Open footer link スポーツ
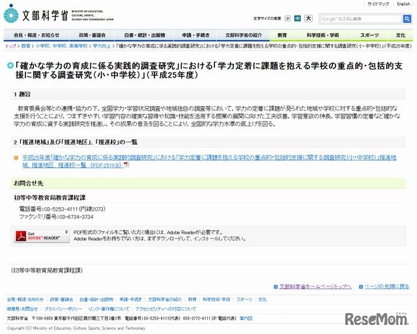Image resolution: width=417 pixels, height=334 pixels. coord(244,299)
